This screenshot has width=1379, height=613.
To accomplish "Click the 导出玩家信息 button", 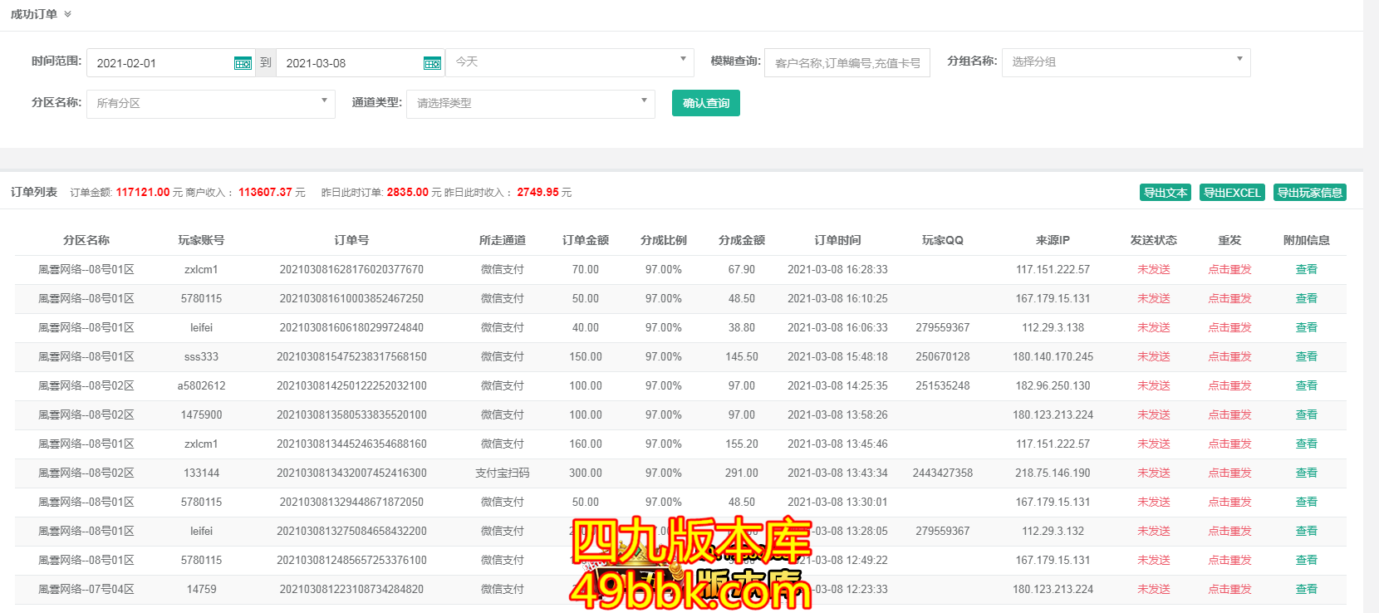I will pyautogui.click(x=1309, y=193).
